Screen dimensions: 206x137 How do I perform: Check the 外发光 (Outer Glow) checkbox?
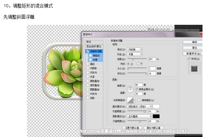tap(88, 94)
